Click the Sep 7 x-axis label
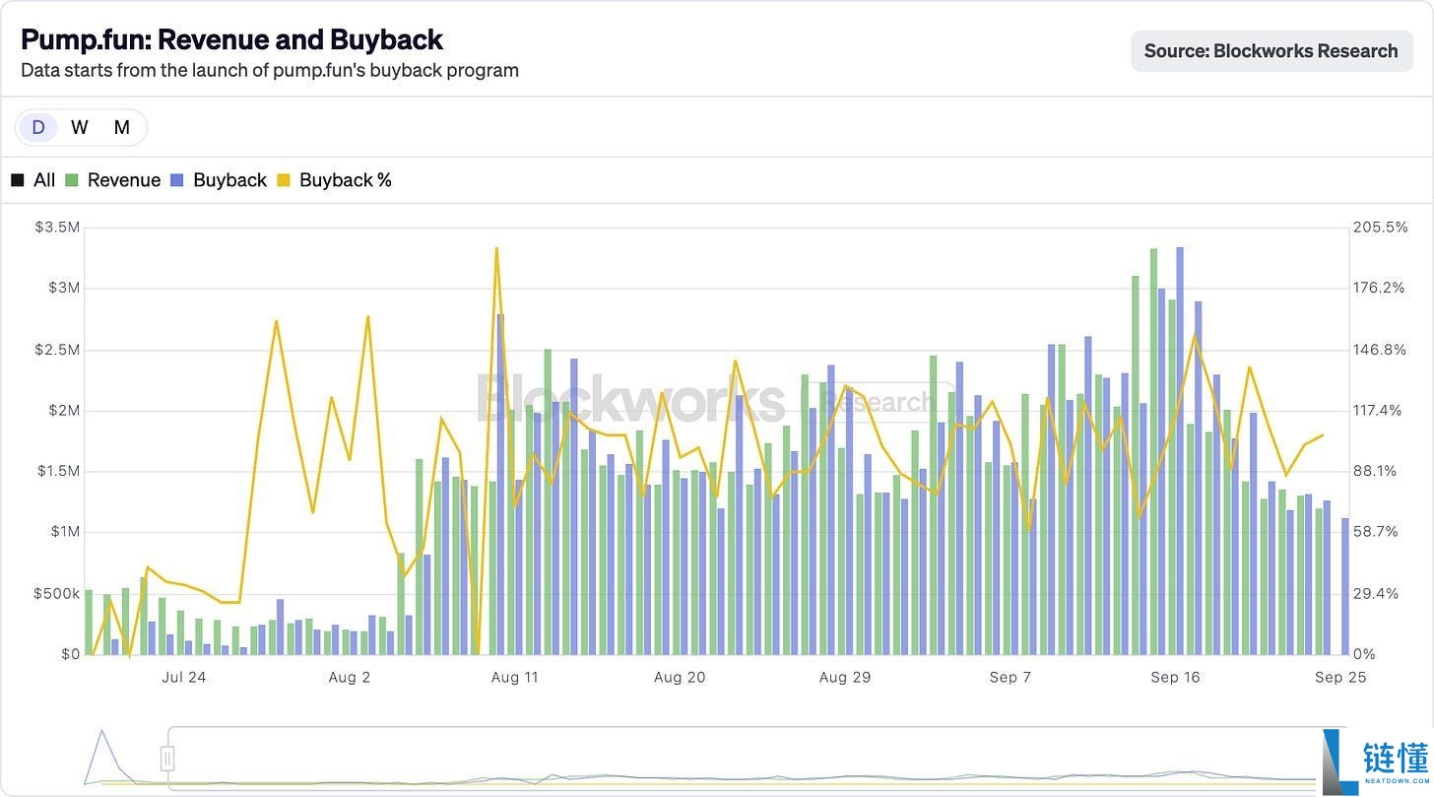 coord(1010,677)
